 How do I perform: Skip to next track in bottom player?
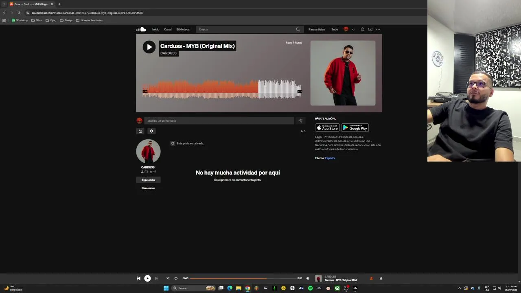pyautogui.click(x=156, y=278)
